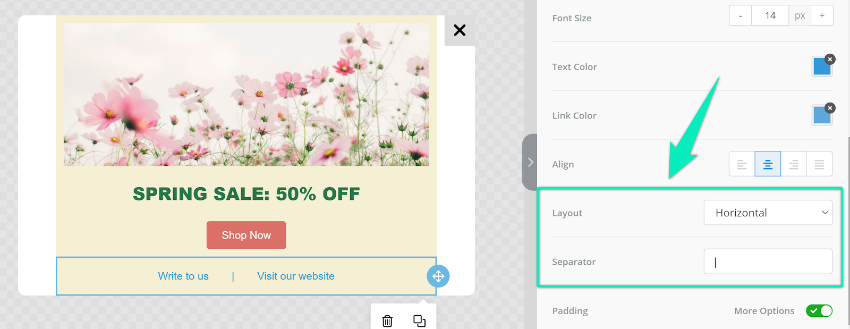850x329 pixels.
Task: Click the Shop Now button
Action: pyautogui.click(x=246, y=235)
